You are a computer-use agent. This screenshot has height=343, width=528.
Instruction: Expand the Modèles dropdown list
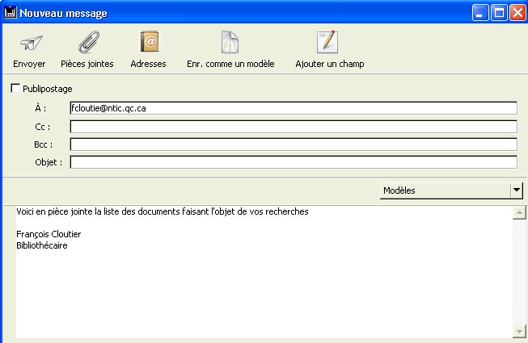pos(517,190)
